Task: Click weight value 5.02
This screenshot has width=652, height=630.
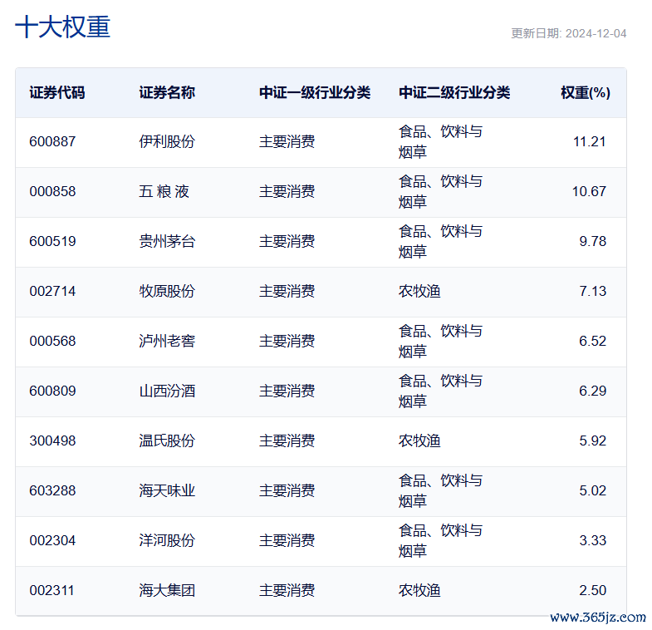Action: tap(592, 490)
